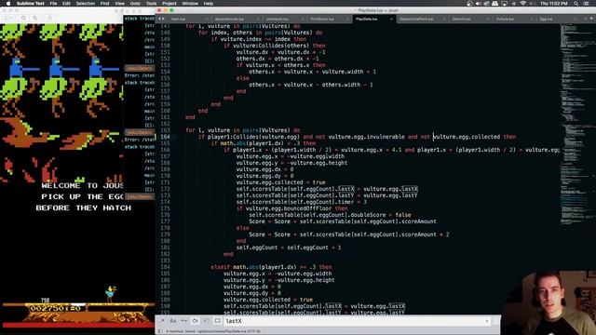Click the share icon in left window toolbar
The width and height of the screenshot is (596, 335).
[49, 18]
